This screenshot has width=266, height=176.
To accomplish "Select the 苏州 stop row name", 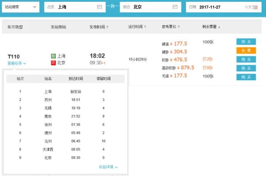I will [48, 100].
